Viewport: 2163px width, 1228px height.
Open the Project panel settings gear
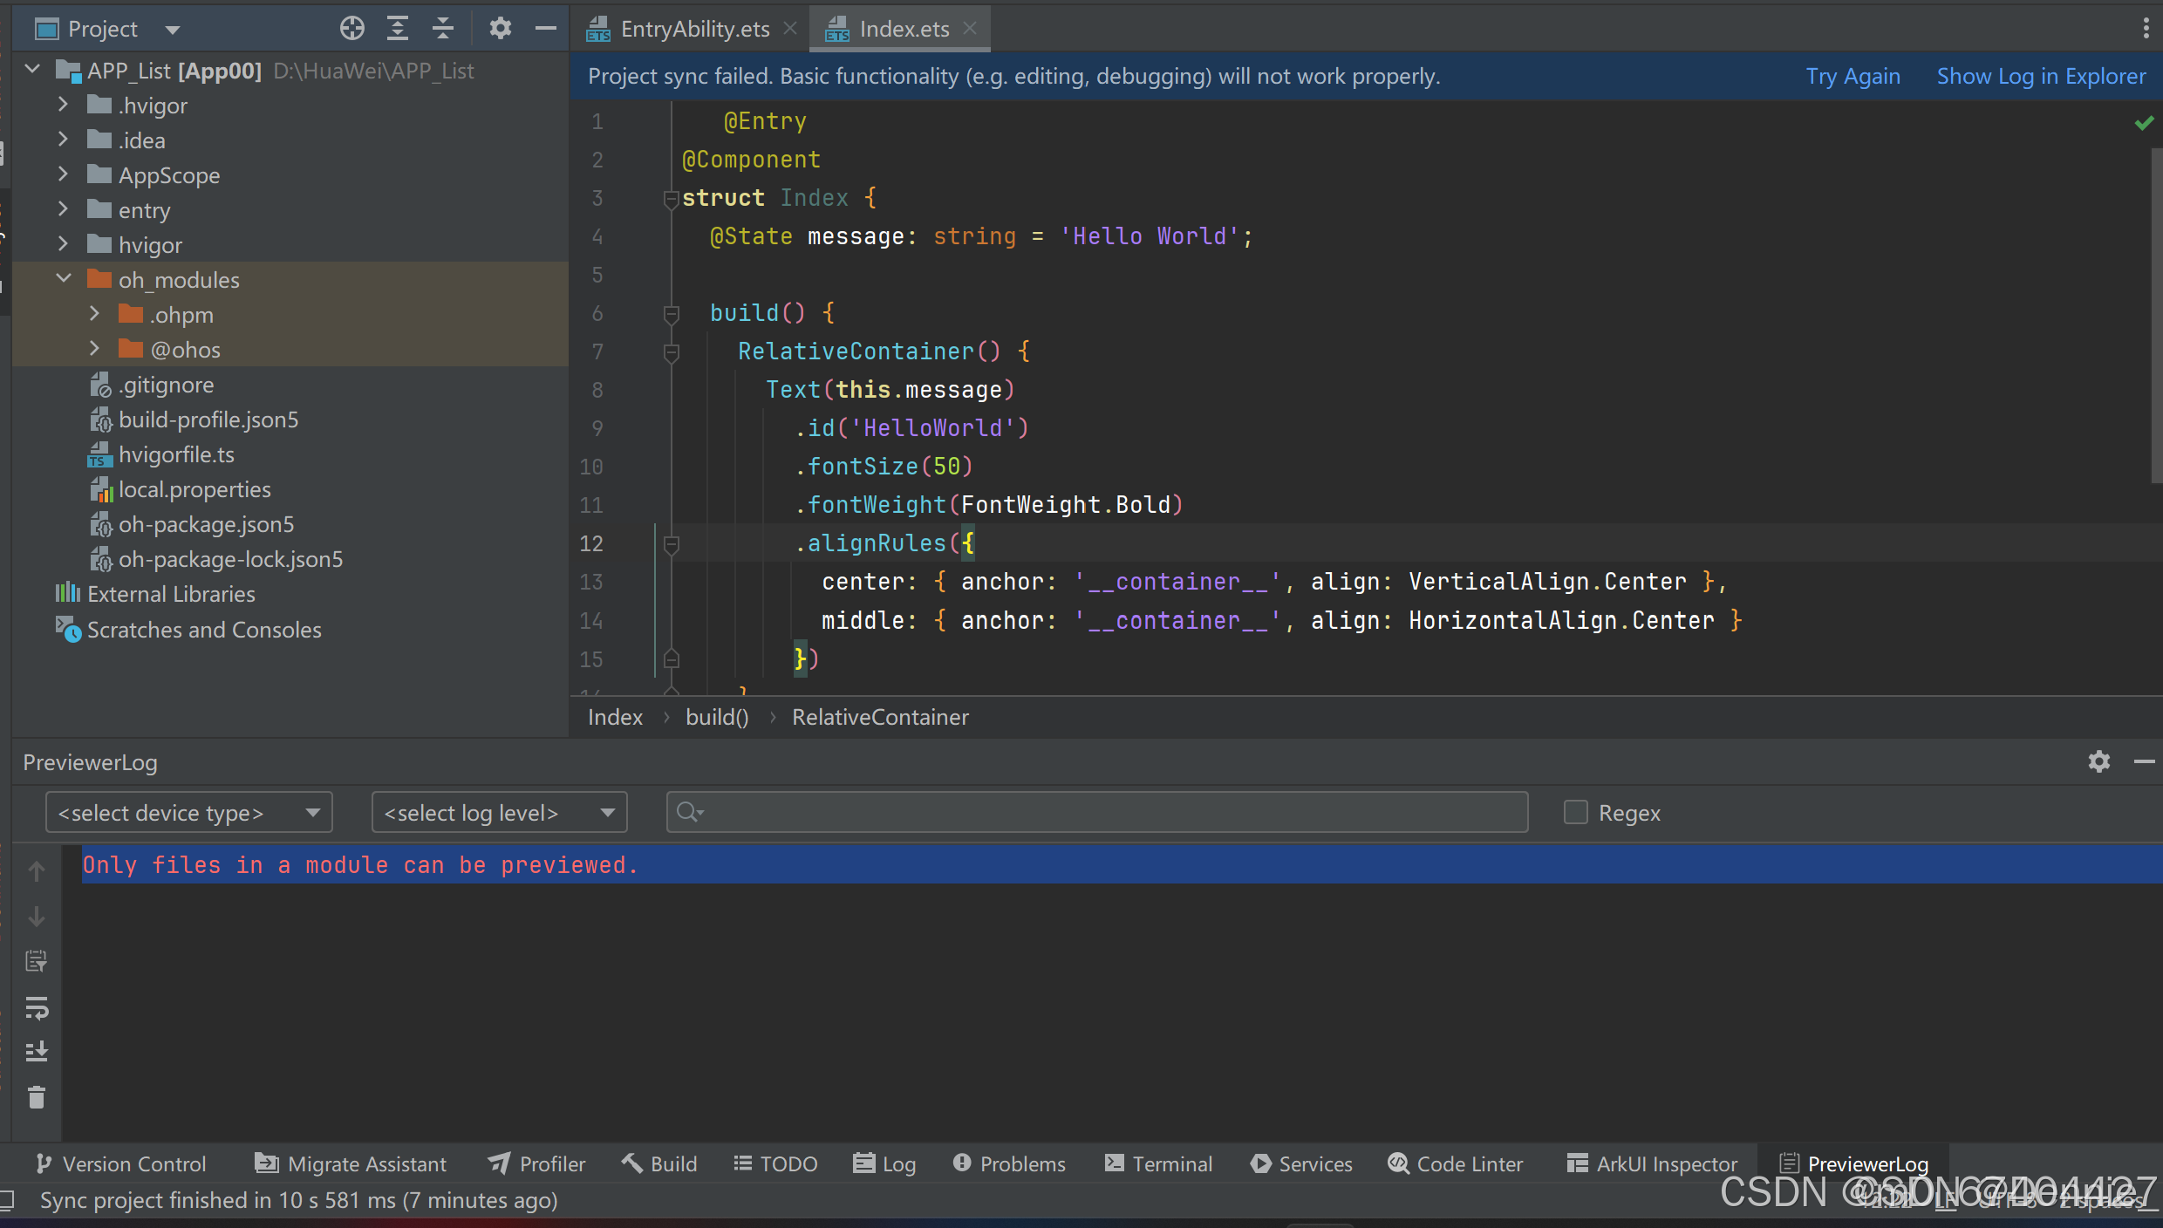[500, 28]
